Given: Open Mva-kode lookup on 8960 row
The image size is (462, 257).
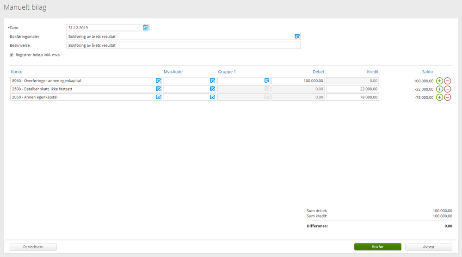Looking at the screenshot, I should point(212,81).
